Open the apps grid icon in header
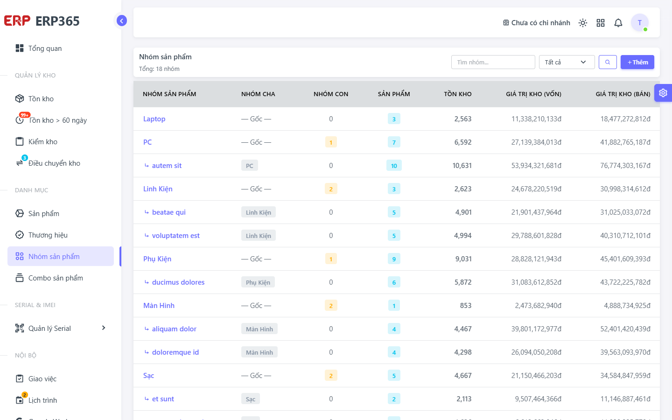 tap(601, 23)
